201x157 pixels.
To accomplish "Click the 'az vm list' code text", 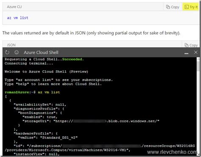I will (x=18, y=18).
